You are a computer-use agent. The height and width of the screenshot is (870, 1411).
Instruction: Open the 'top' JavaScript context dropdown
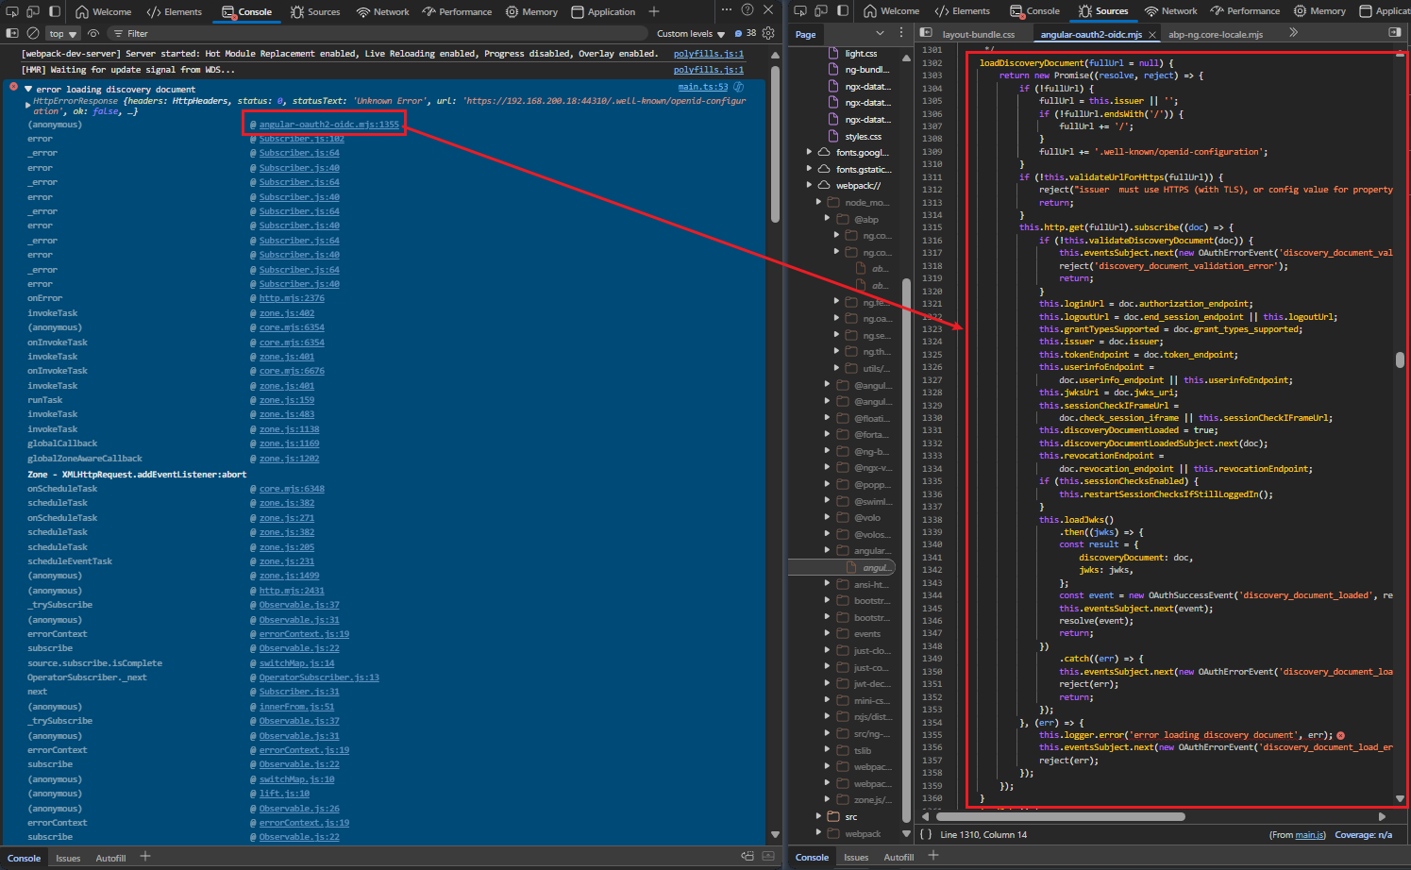63,33
